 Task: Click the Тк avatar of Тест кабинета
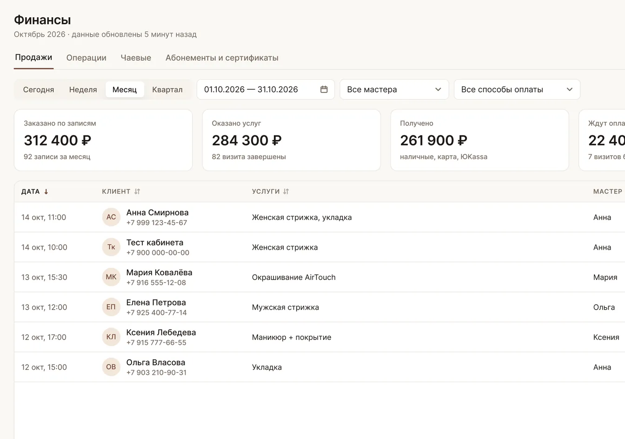[111, 247]
